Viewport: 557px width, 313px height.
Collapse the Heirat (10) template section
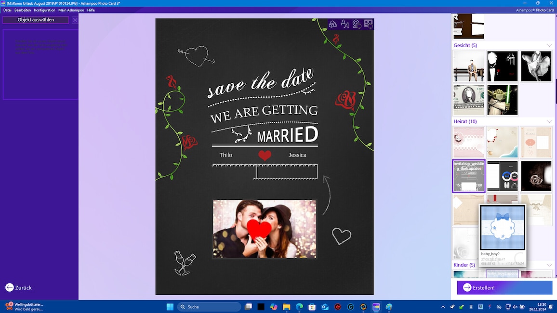549,122
